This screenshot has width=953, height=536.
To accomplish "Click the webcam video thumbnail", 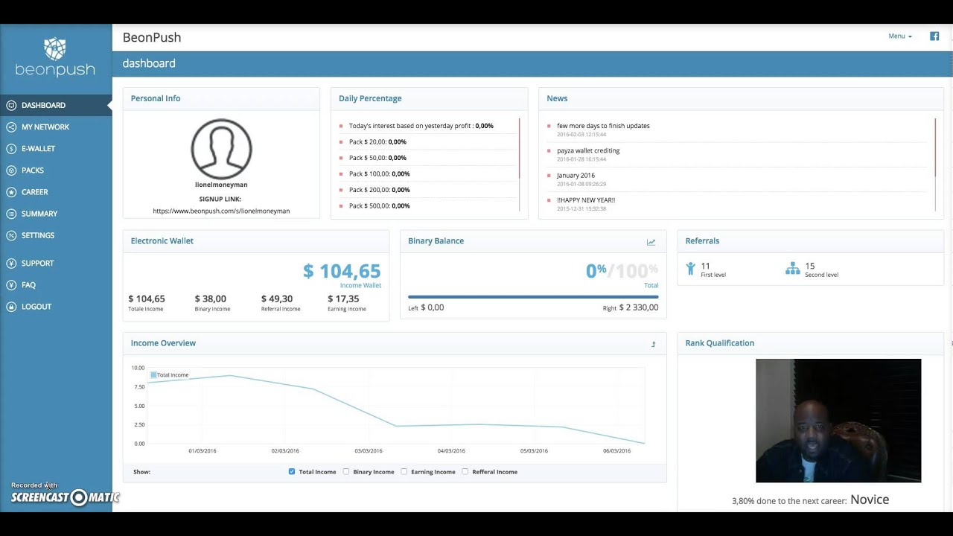I will (x=838, y=421).
